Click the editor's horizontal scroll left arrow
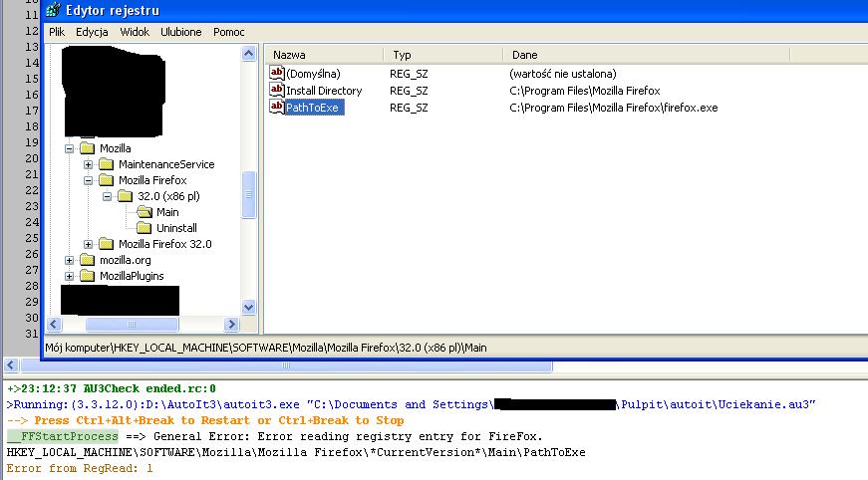868x480 pixels. pos(11,364)
